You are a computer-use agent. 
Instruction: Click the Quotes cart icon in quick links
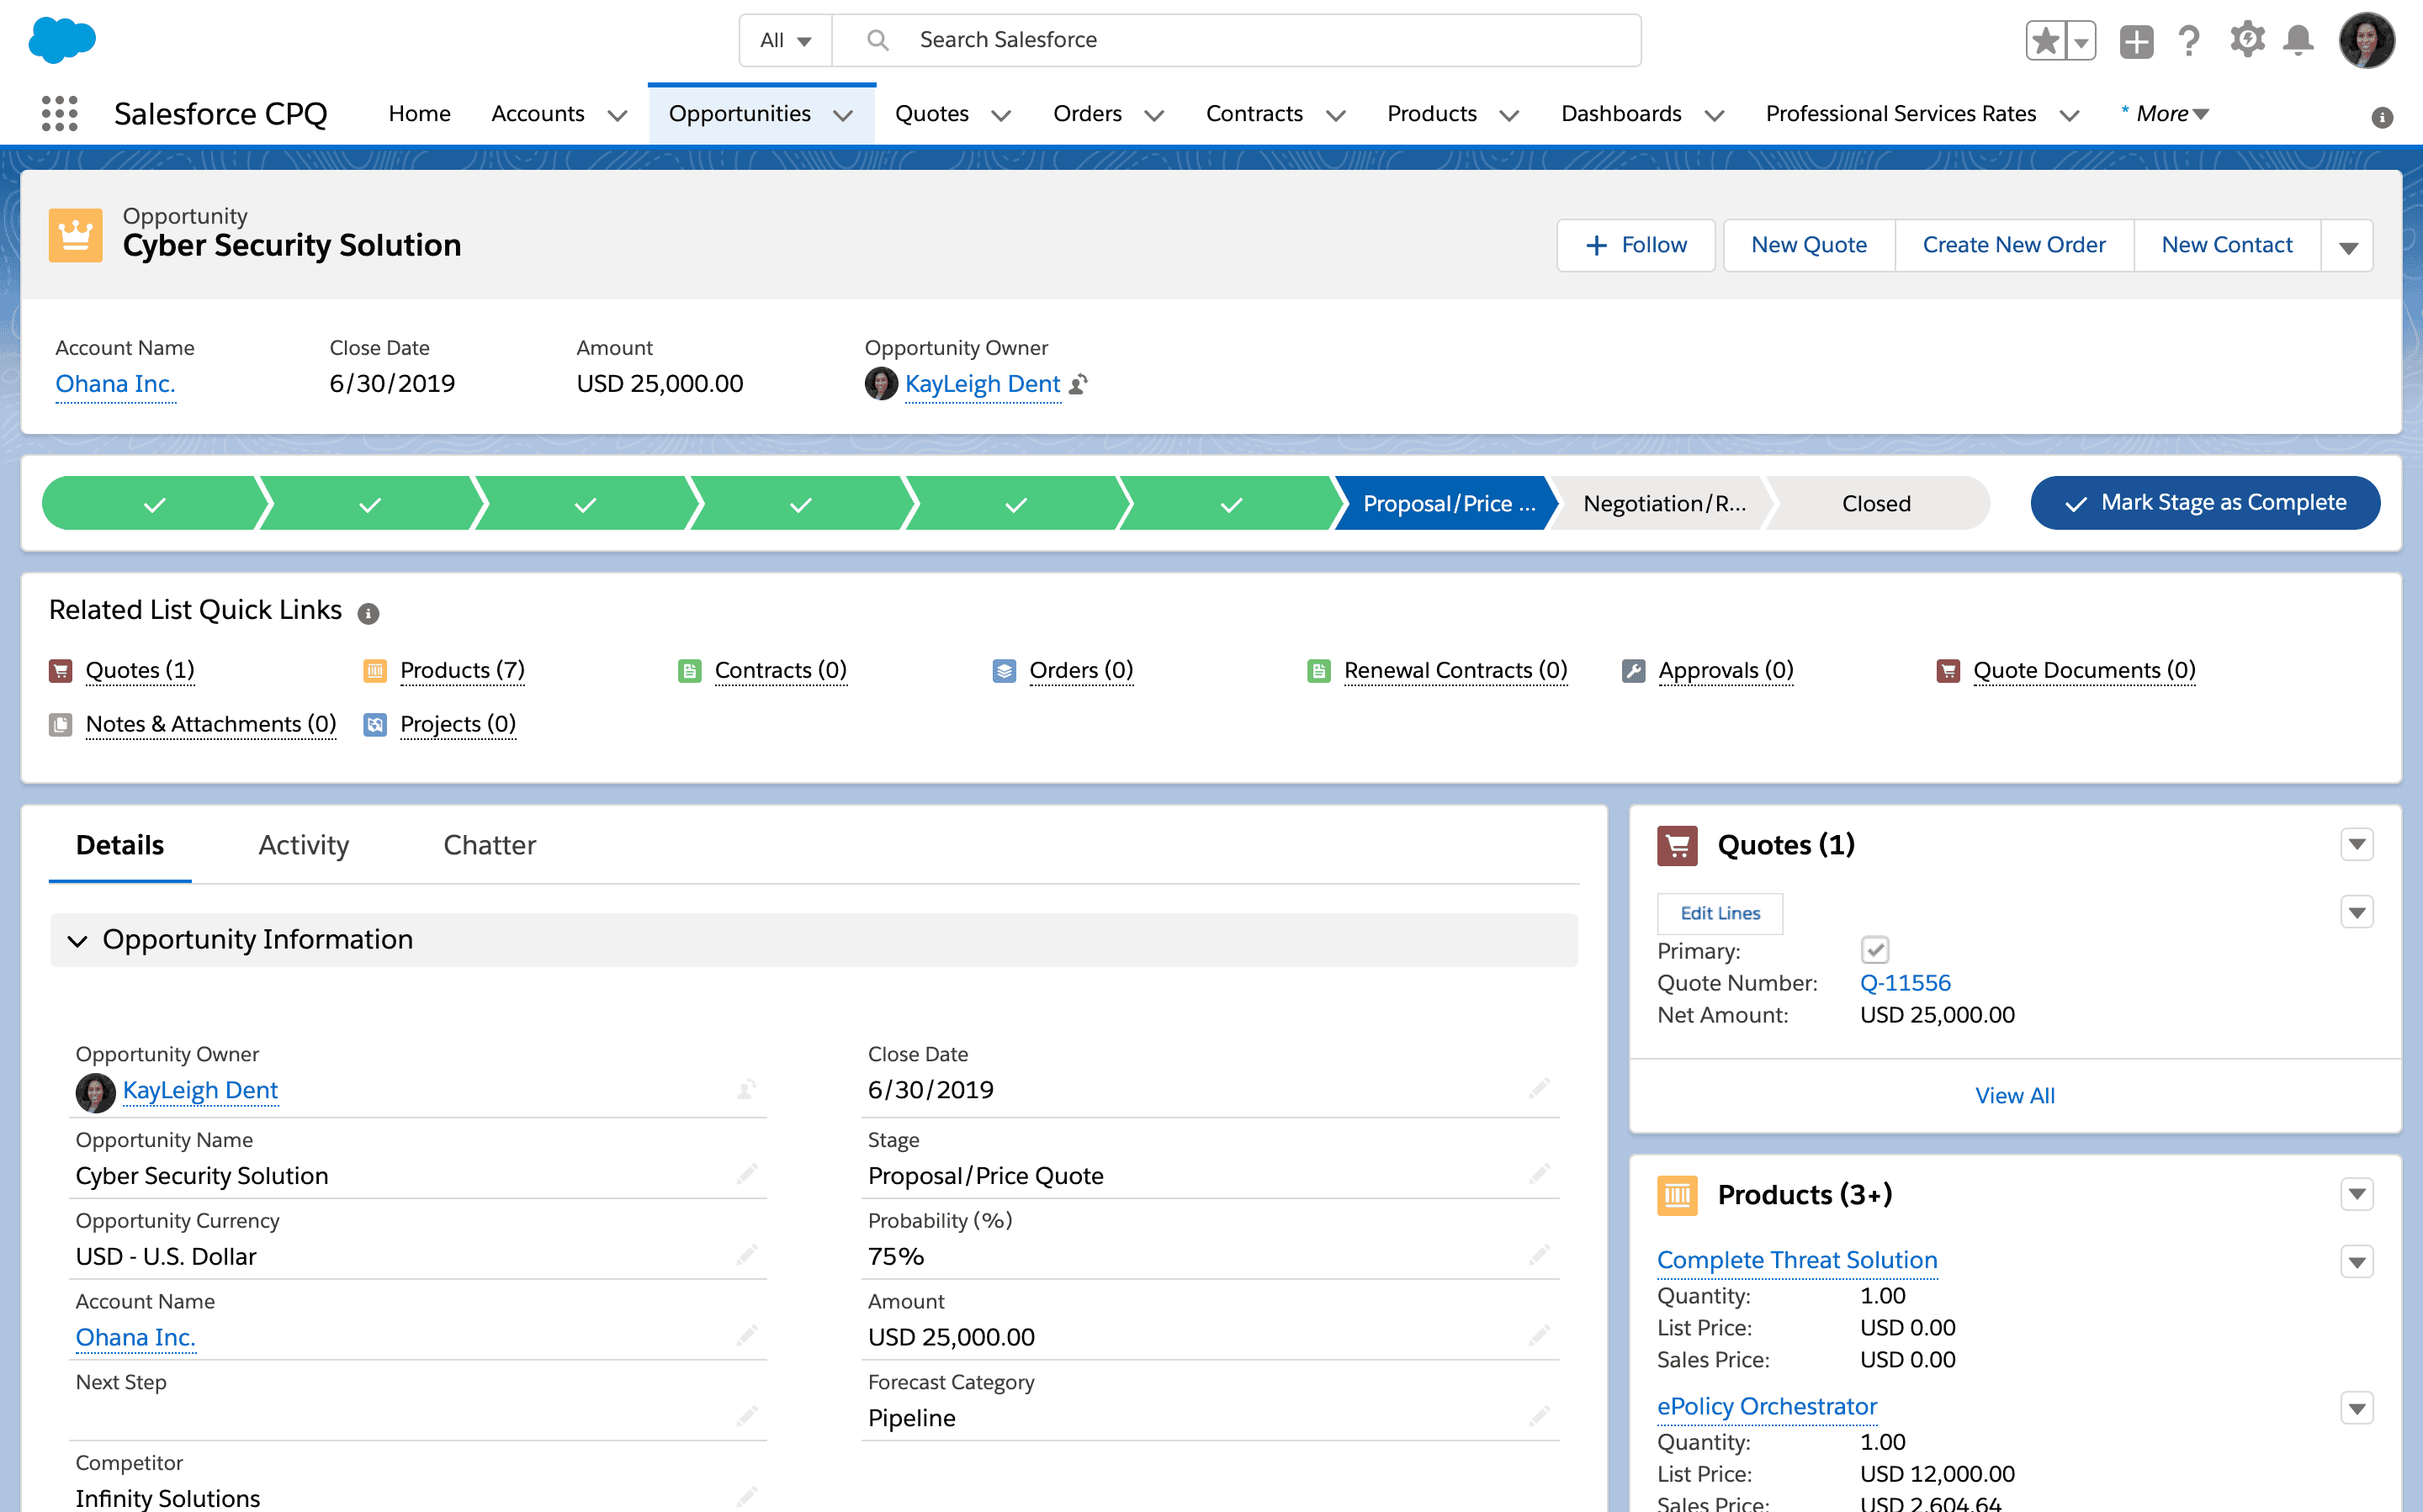(61, 670)
